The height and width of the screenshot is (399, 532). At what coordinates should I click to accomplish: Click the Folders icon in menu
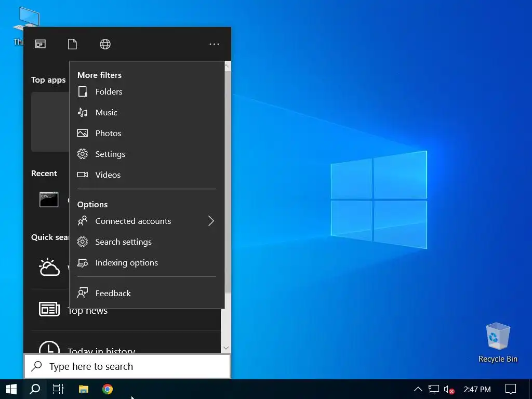83,91
